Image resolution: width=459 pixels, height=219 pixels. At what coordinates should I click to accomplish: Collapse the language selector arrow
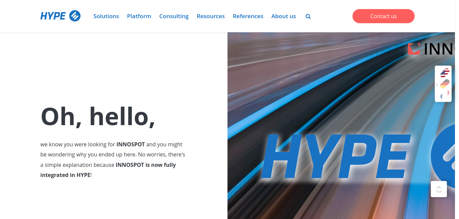(x=437, y=85)
